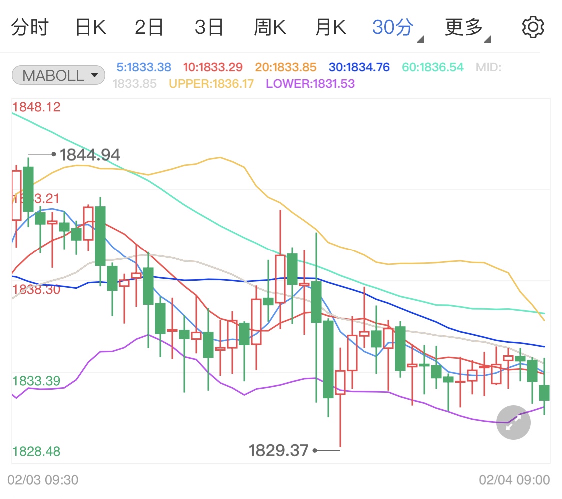Tap the fullscreen expand chart button
Screen dimensions: 562x499
[x=513, y=422]
